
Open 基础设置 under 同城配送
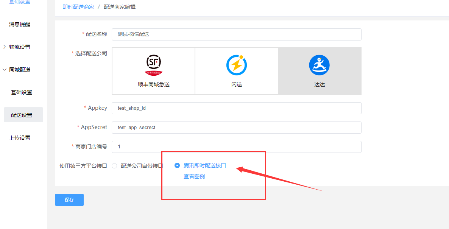(x=22, y=92)
